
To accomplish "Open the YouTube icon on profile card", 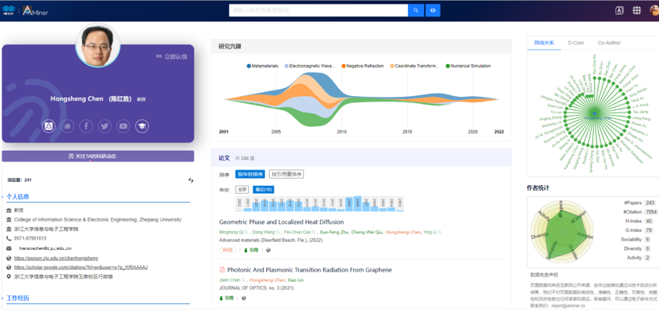I will click(x=123, y=126).
